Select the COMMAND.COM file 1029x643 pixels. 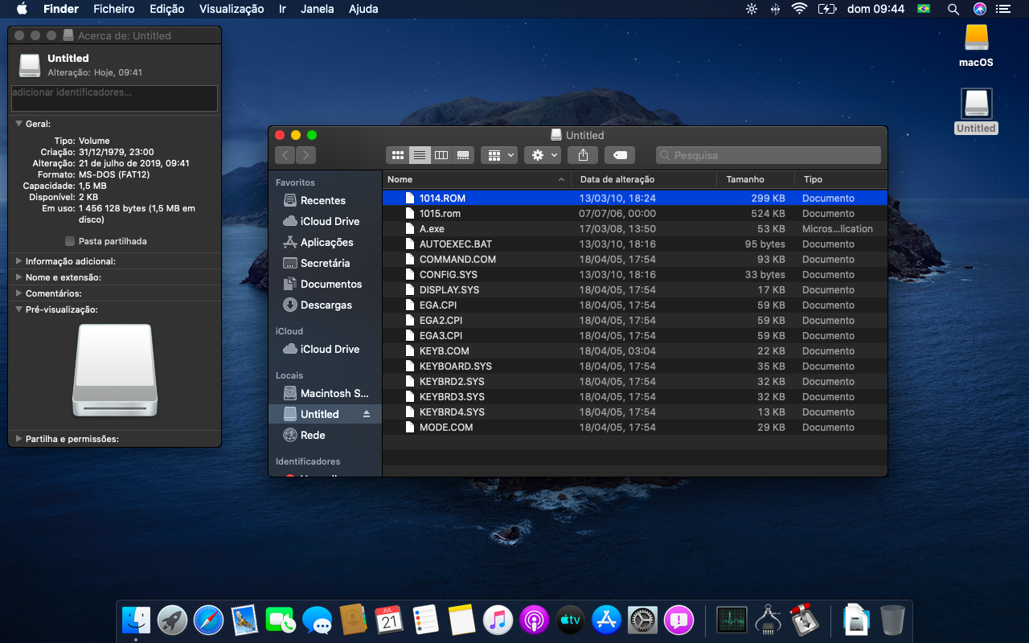point(457,260)
